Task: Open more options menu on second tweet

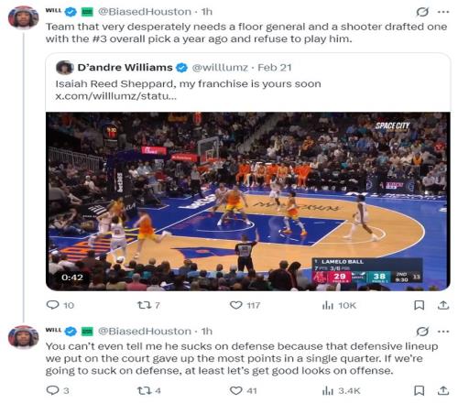Action: click(x=443, y=332)
